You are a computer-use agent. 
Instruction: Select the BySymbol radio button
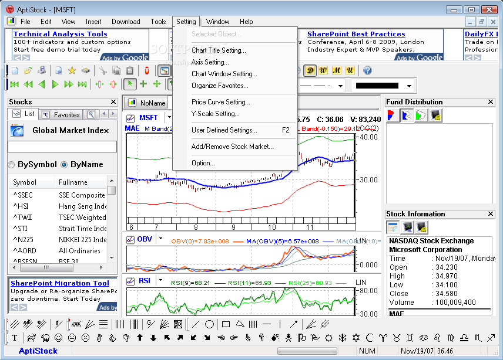12,165
